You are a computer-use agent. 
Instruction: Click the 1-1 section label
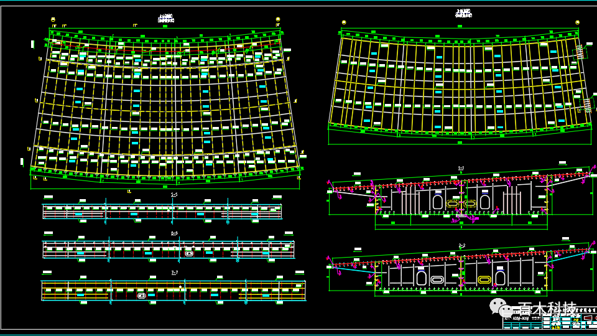461,168
